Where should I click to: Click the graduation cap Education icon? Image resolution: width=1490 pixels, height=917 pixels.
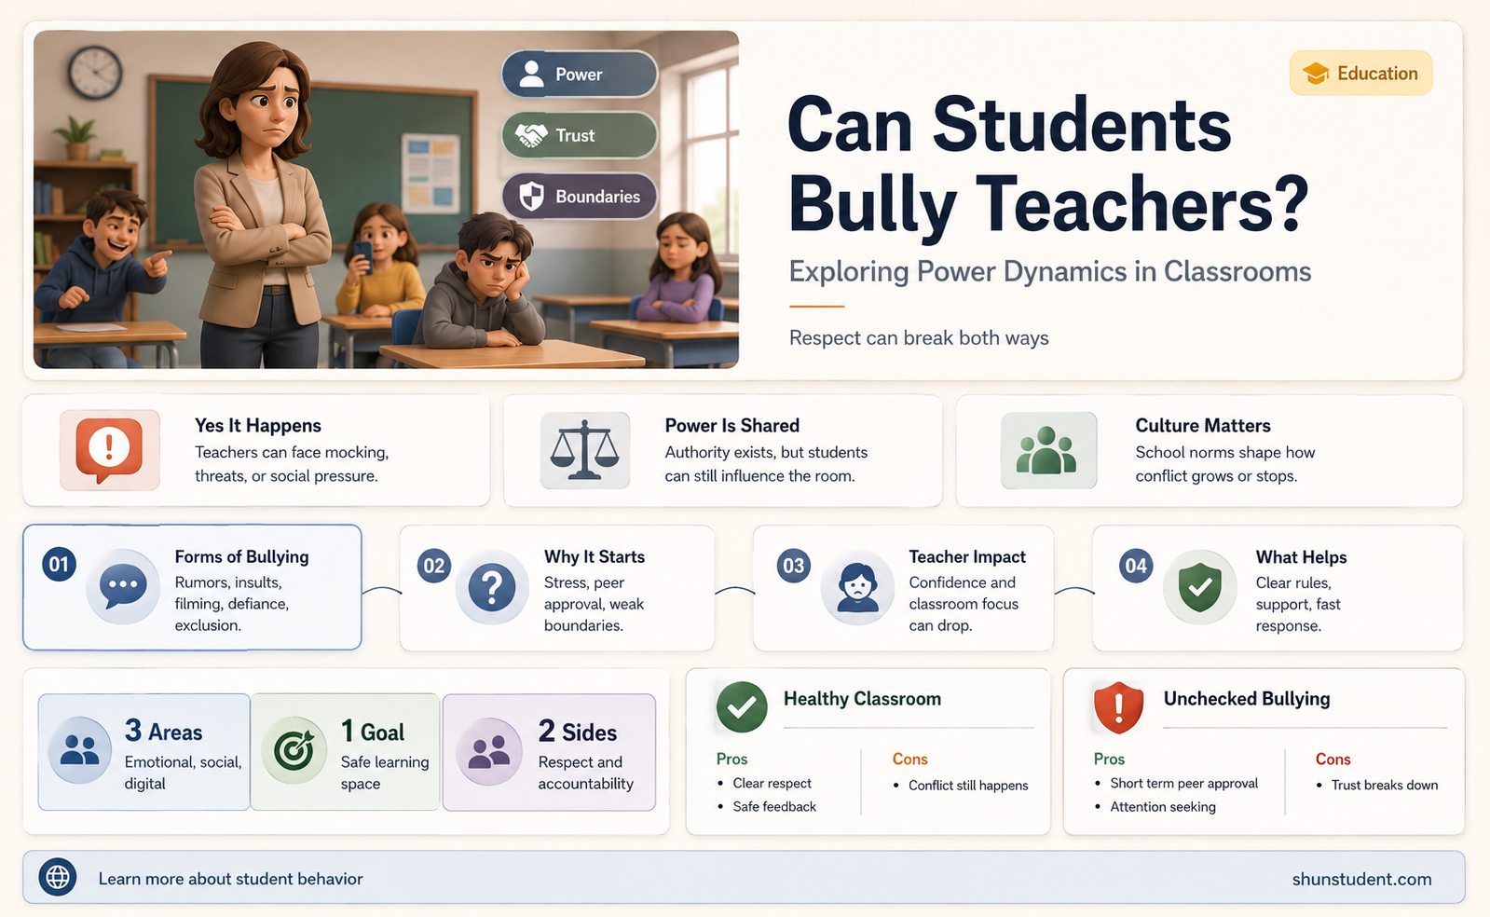pos(1316,74)
